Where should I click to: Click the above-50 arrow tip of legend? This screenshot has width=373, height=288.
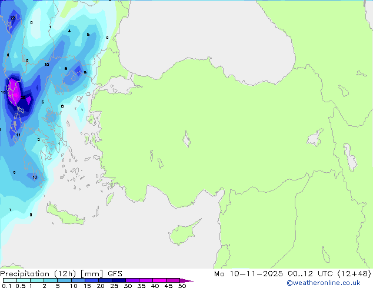point(186,280)
